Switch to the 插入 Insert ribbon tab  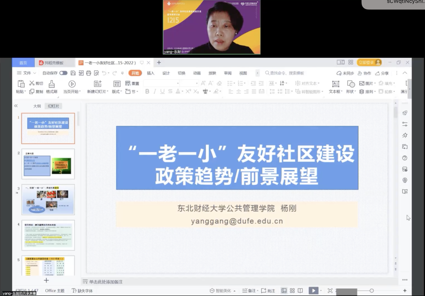(151, 73)
